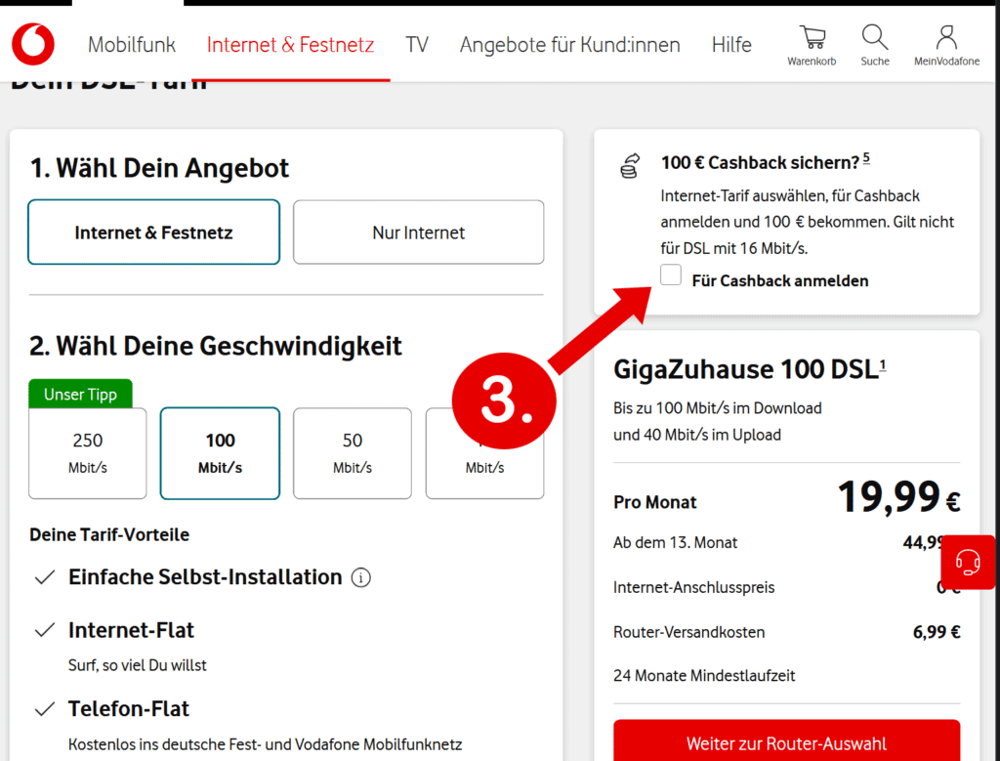This screenshot has width=1000, height=761.
Task: Click the info icon beside Einfache Selbst-Installation
Action: (360, 577)
